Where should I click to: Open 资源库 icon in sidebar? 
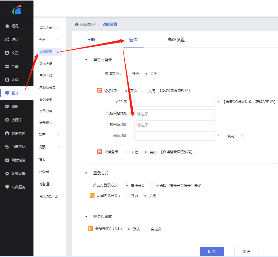[7, 120]
